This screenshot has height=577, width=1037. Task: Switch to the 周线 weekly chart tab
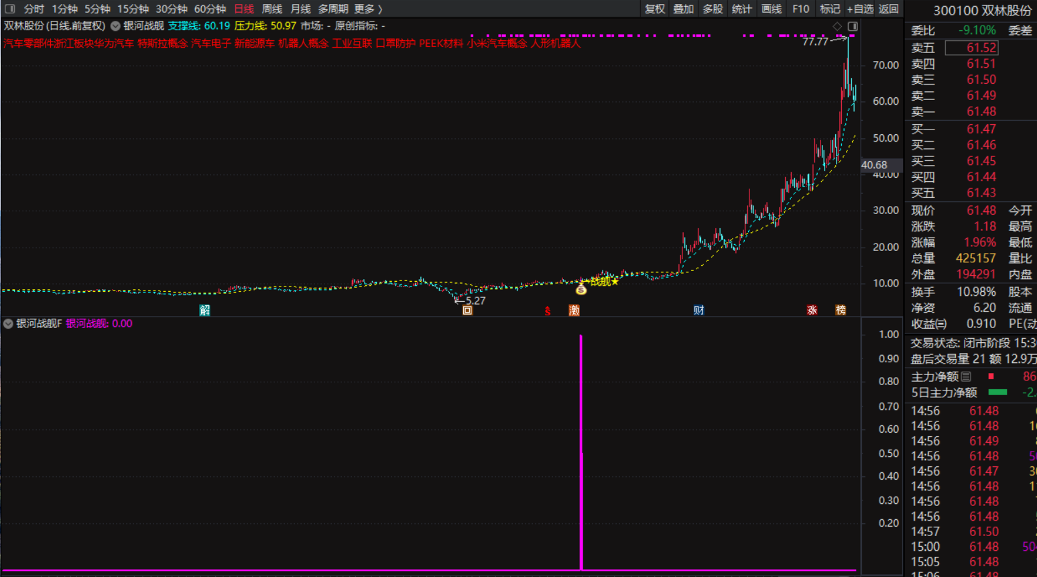tap(271, 9)
